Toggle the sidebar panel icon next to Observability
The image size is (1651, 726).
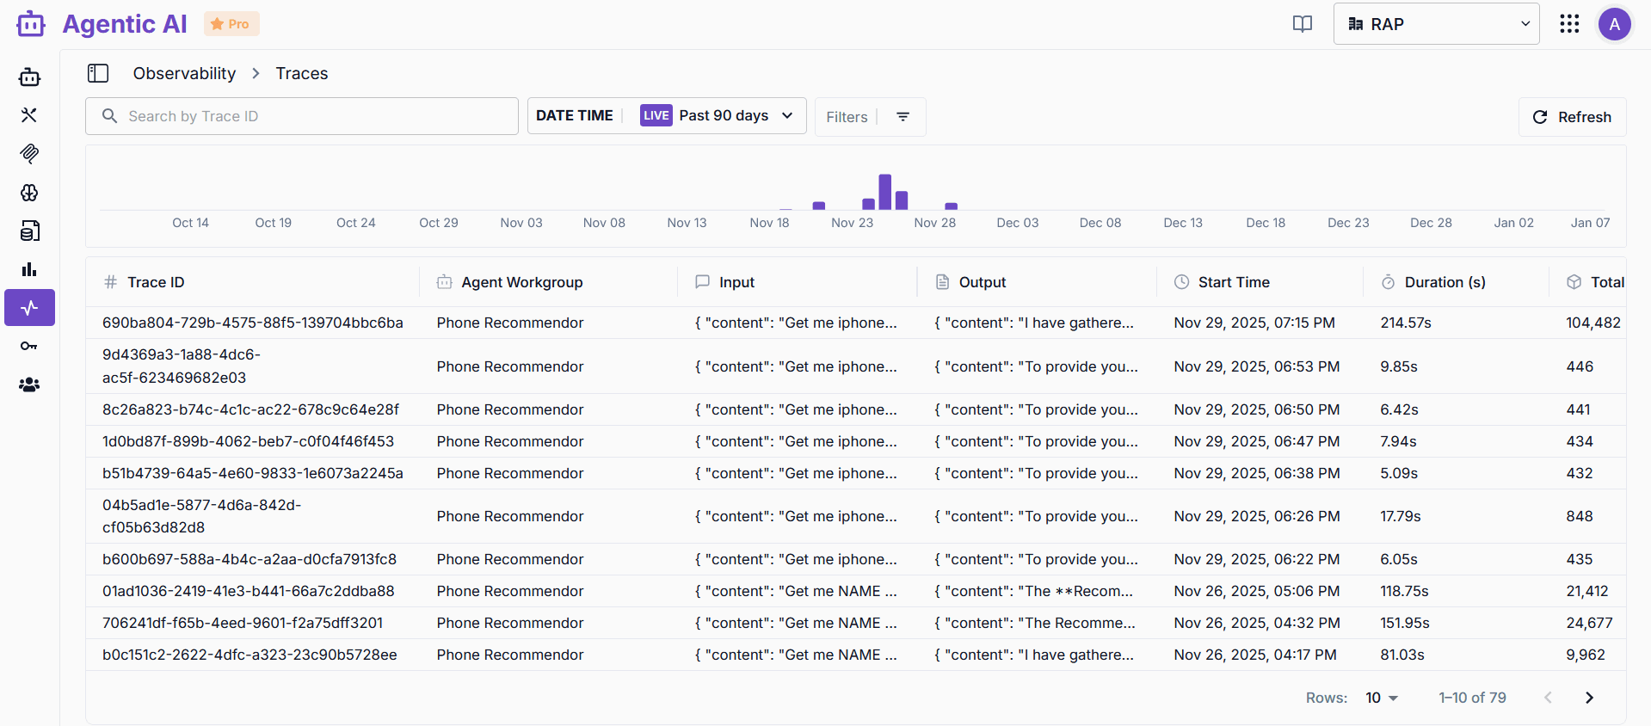click(98, 73)
